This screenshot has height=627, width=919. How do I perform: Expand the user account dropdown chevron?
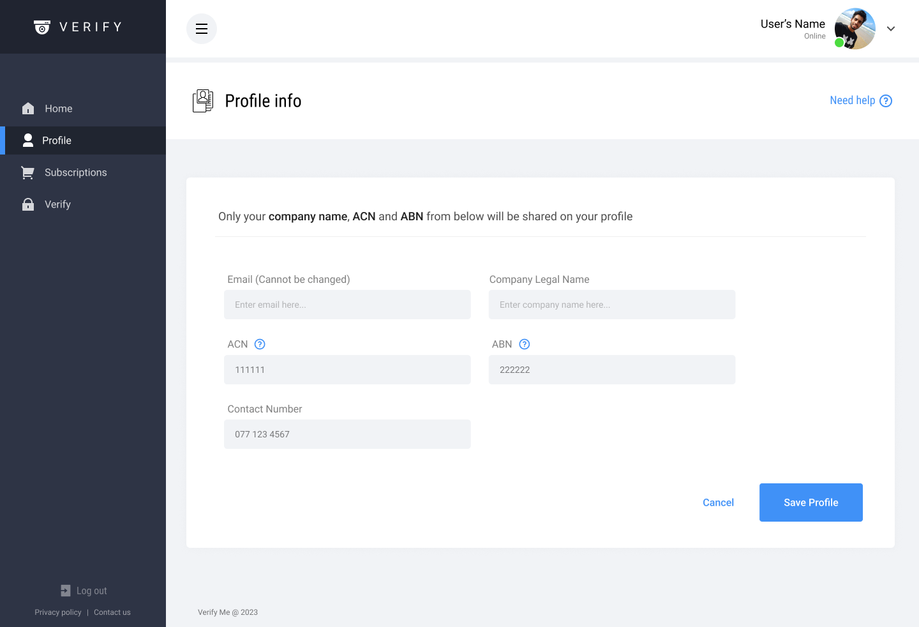click(891, 29)
